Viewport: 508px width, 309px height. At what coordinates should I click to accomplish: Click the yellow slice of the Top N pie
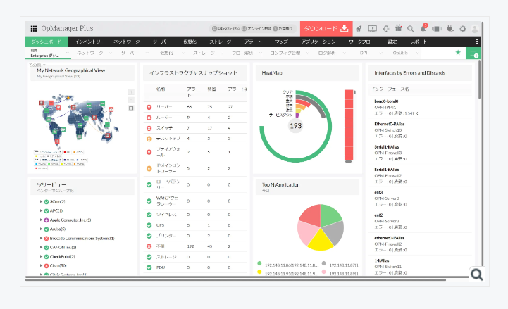pos(321,242)
